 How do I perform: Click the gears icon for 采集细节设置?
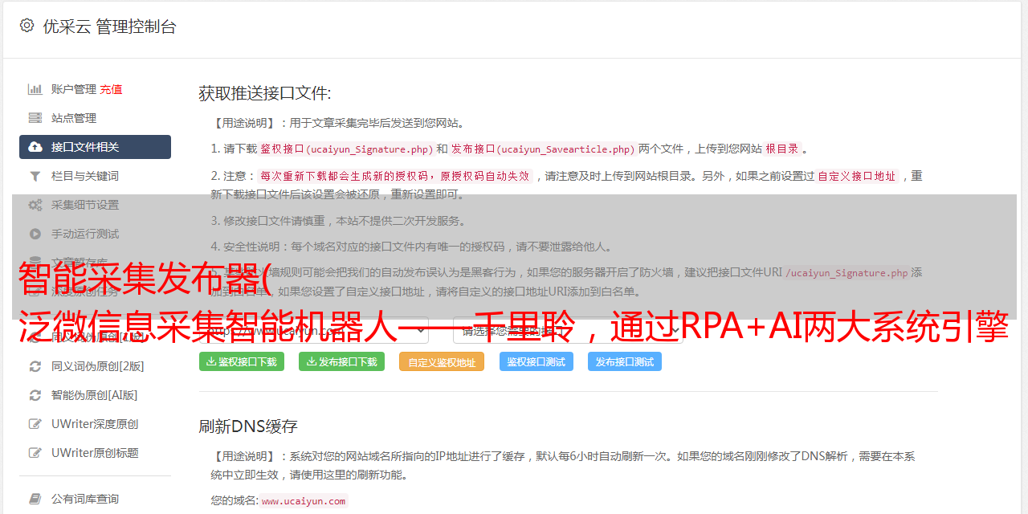[35, 205]
